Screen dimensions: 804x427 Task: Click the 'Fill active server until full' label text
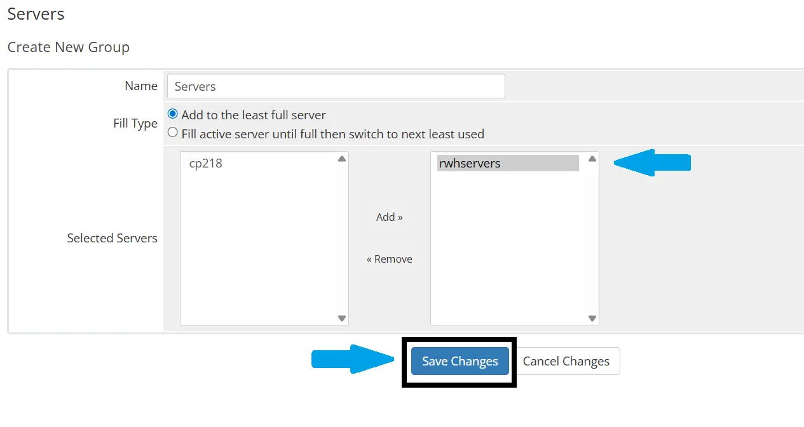(x=332, y=134)
